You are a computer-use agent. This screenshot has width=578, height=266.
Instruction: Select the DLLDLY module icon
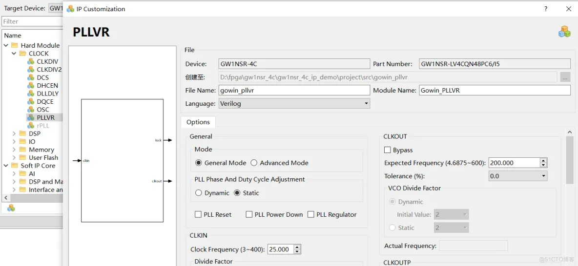click(31, 94)
